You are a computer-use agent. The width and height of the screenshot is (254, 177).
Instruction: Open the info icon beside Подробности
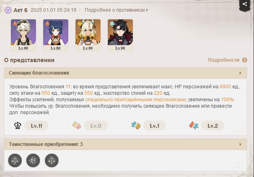point(244,60)
